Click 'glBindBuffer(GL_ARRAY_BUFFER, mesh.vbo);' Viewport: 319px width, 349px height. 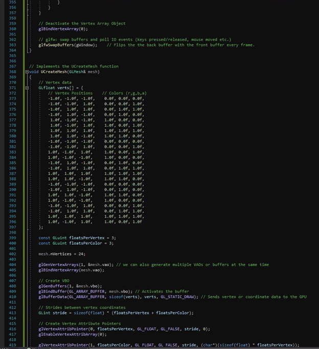pyautogui.click(x=85, y=291)
